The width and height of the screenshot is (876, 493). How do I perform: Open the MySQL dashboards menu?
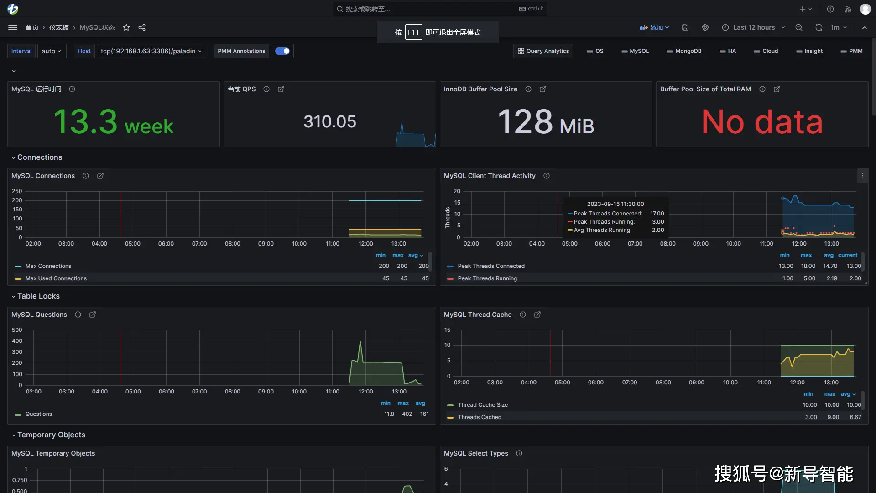coord(635,51)
